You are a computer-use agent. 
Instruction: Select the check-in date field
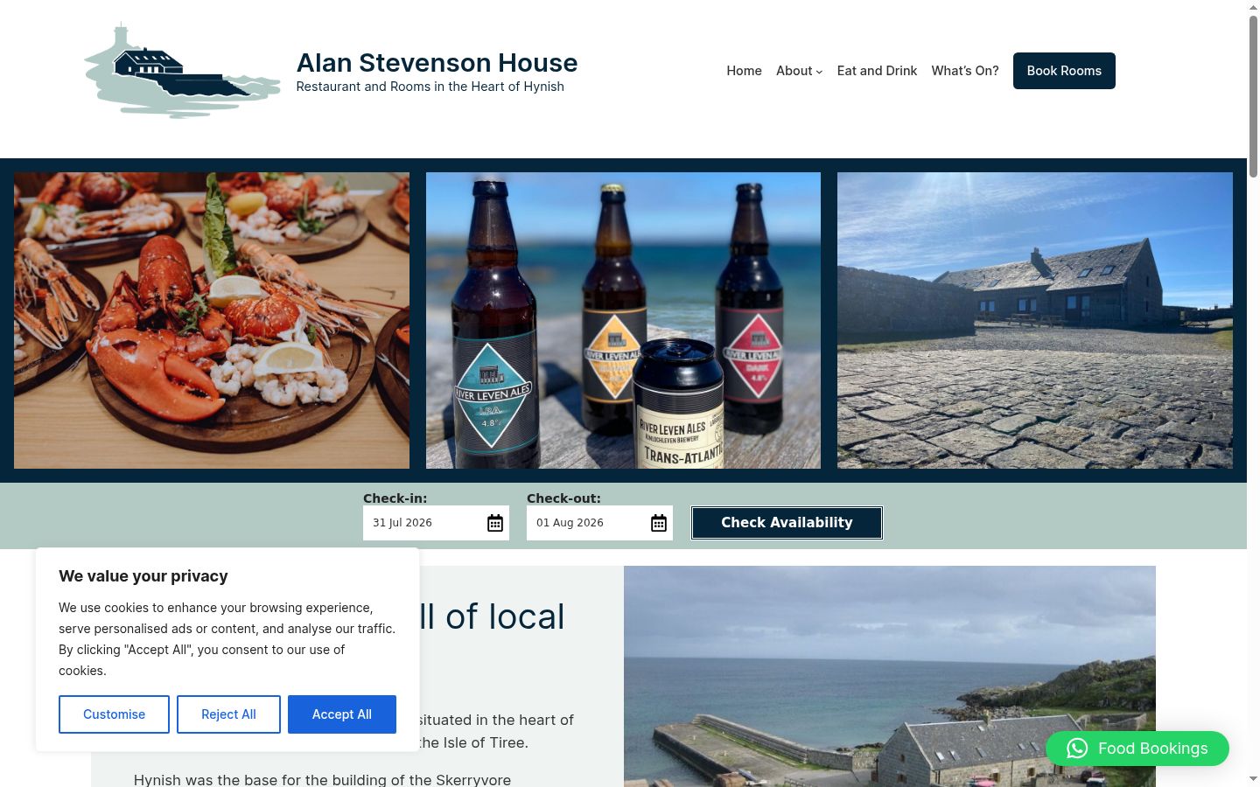pos(436,523)
